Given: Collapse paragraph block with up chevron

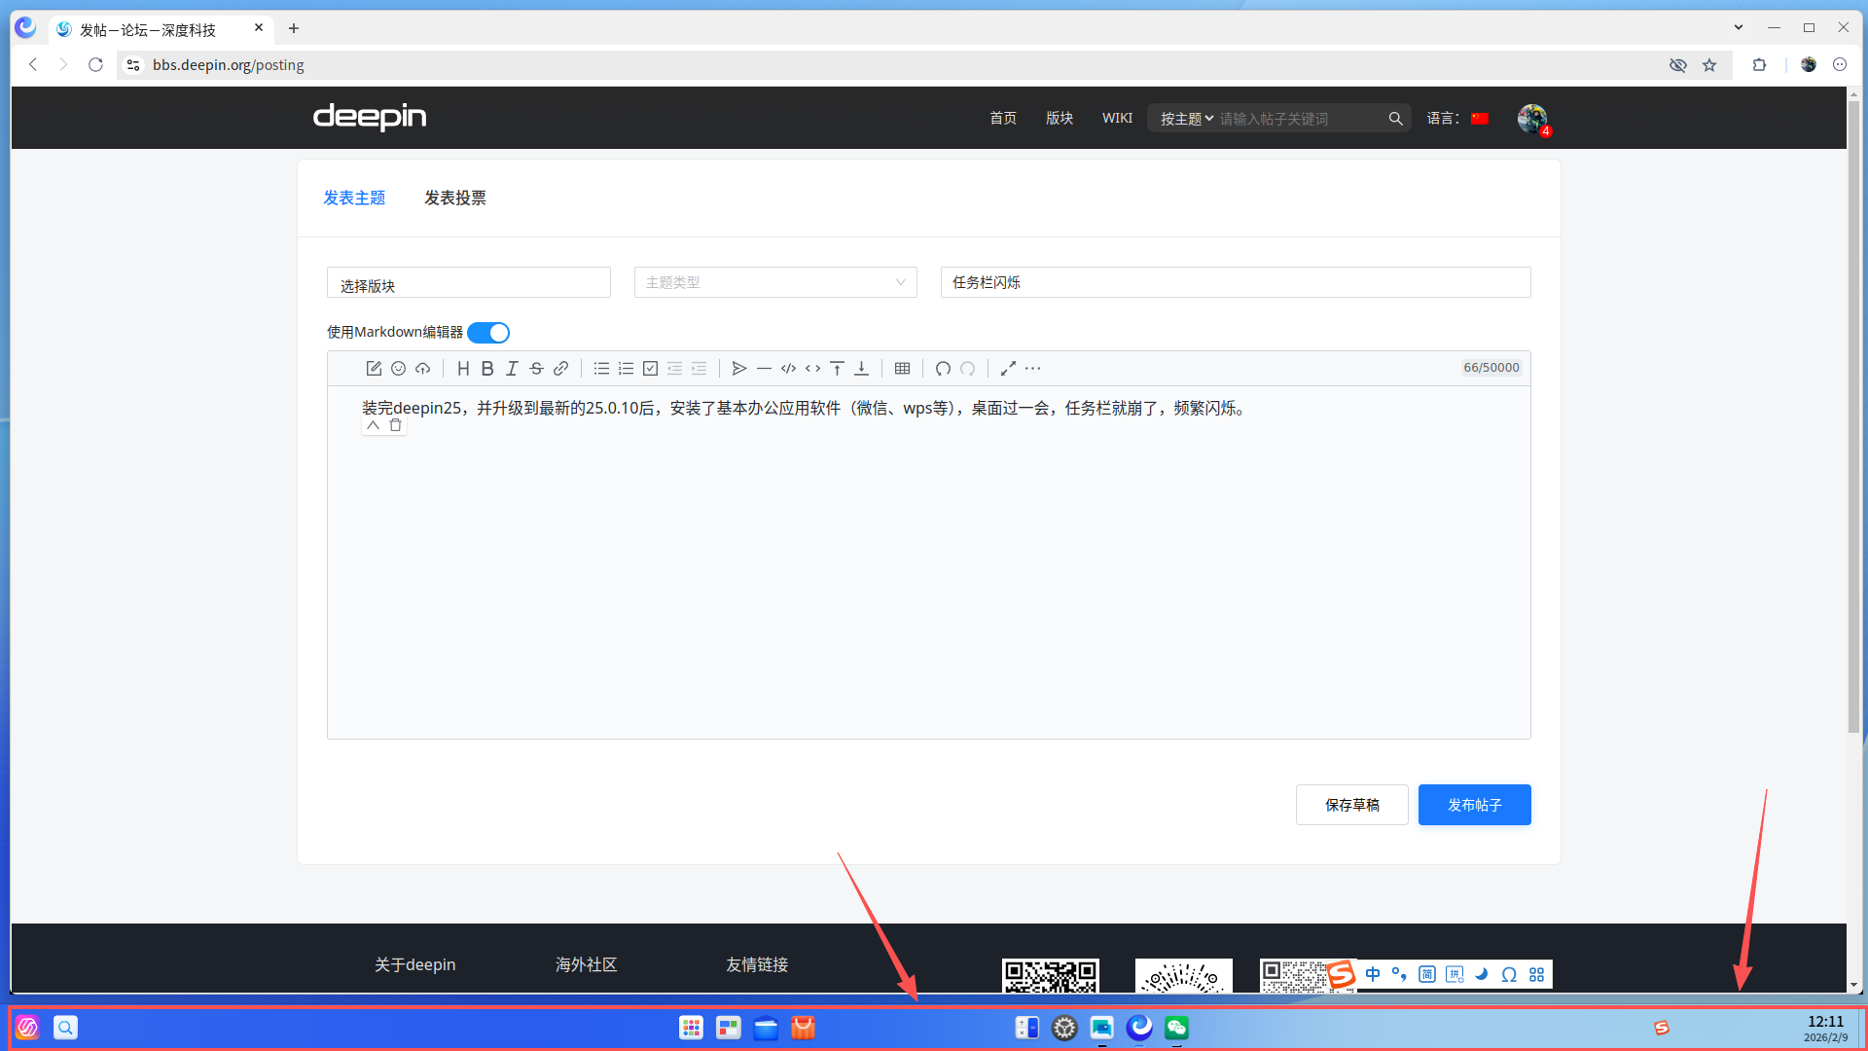Looking at the screenshot, I should click(373, 425).
